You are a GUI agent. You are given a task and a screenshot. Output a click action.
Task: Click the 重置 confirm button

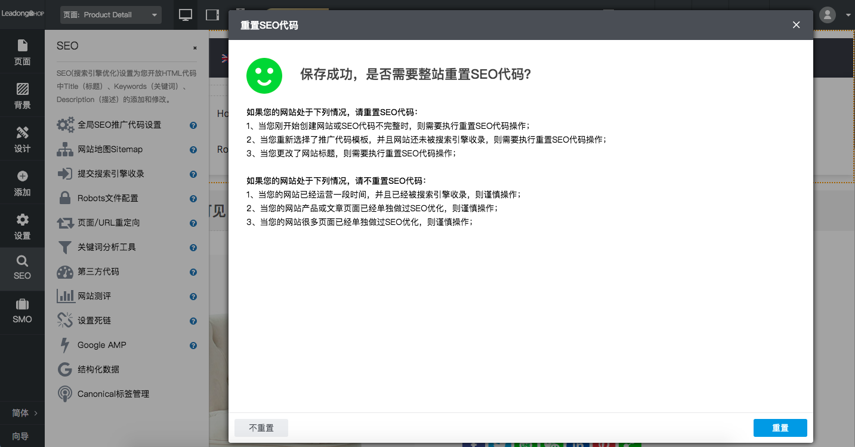tap(780, 428)
